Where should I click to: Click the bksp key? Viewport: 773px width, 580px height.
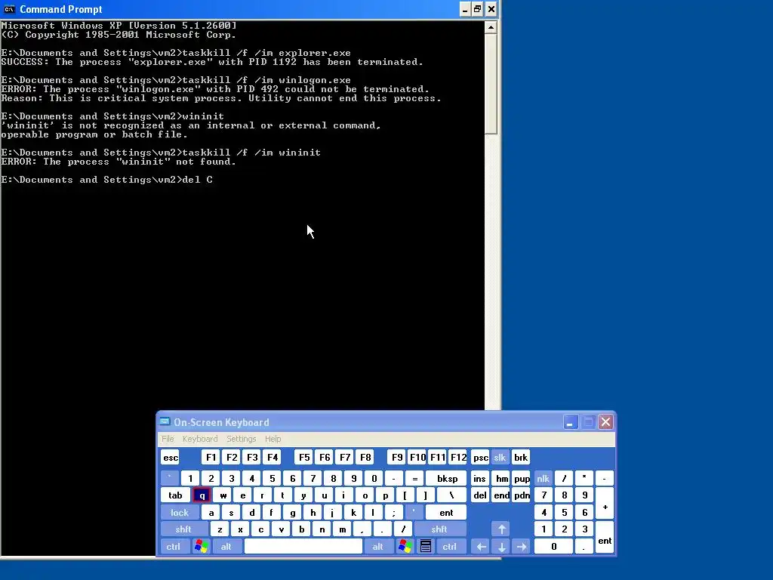pos(447,478)
